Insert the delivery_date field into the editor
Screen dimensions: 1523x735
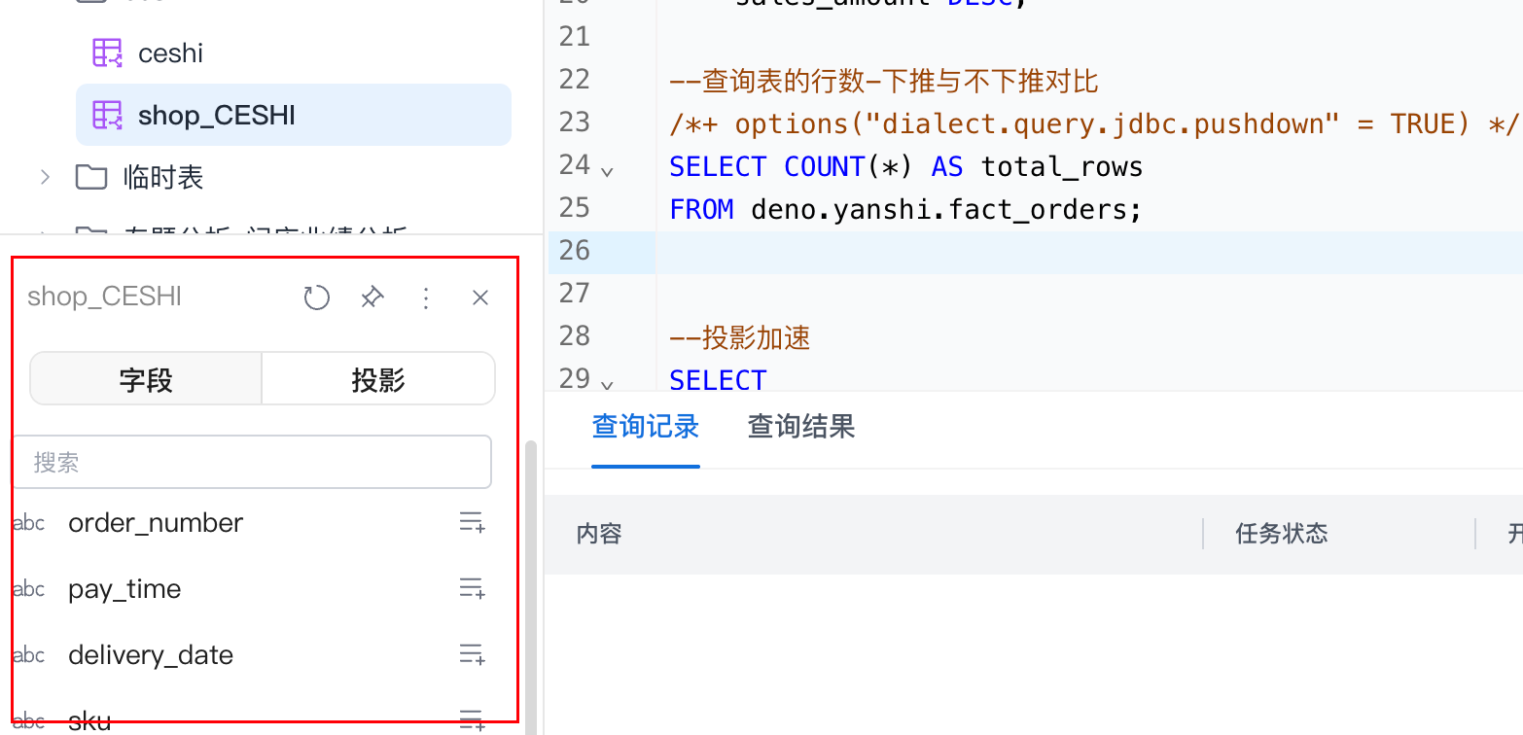472,655
